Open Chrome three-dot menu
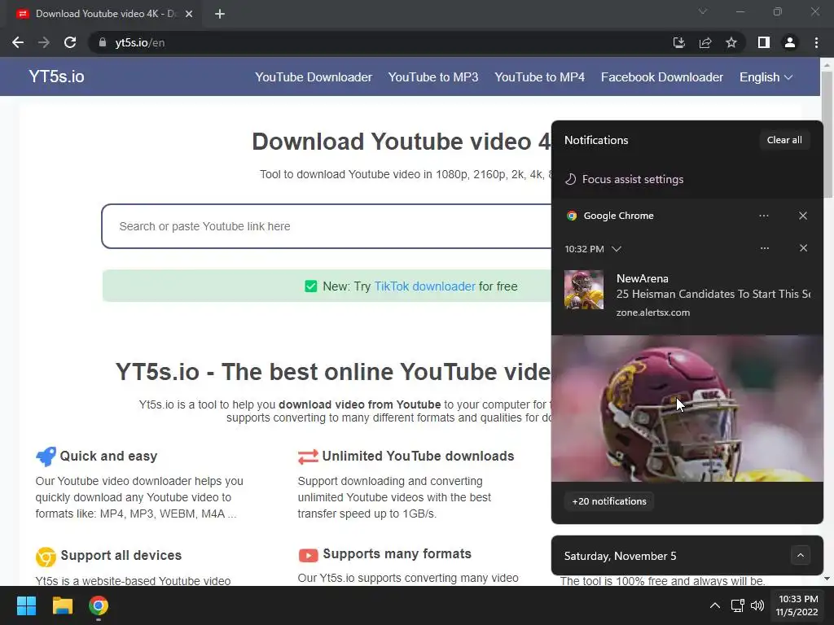The image size is (834, 625). pos(816,42)
